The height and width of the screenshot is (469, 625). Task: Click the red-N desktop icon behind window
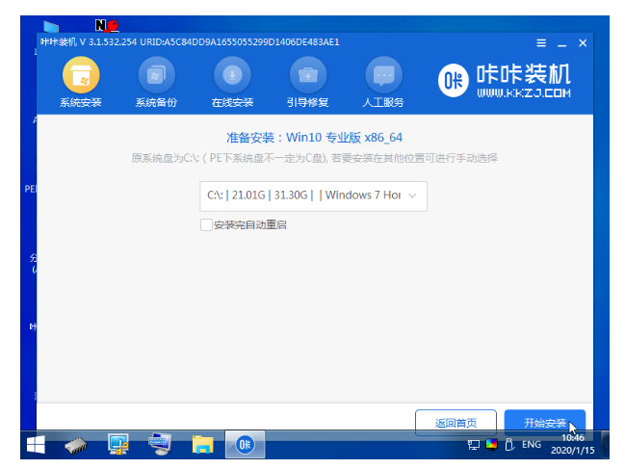pos(107,26)
